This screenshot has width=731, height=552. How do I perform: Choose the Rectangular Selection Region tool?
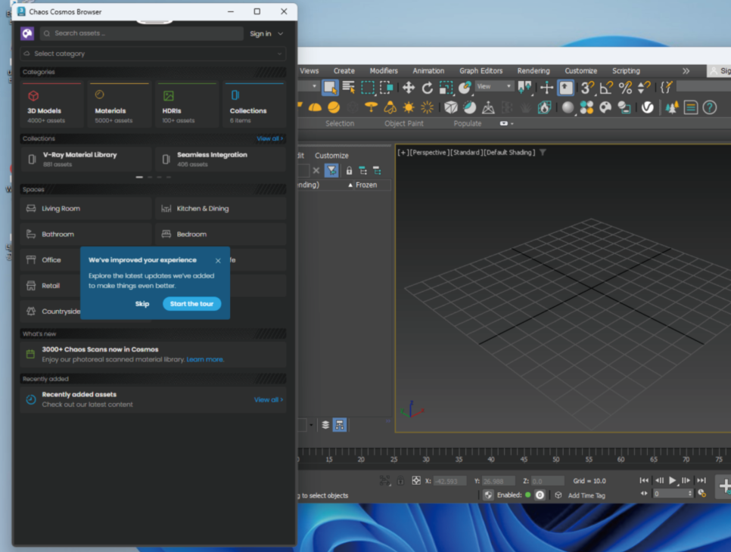368,88
